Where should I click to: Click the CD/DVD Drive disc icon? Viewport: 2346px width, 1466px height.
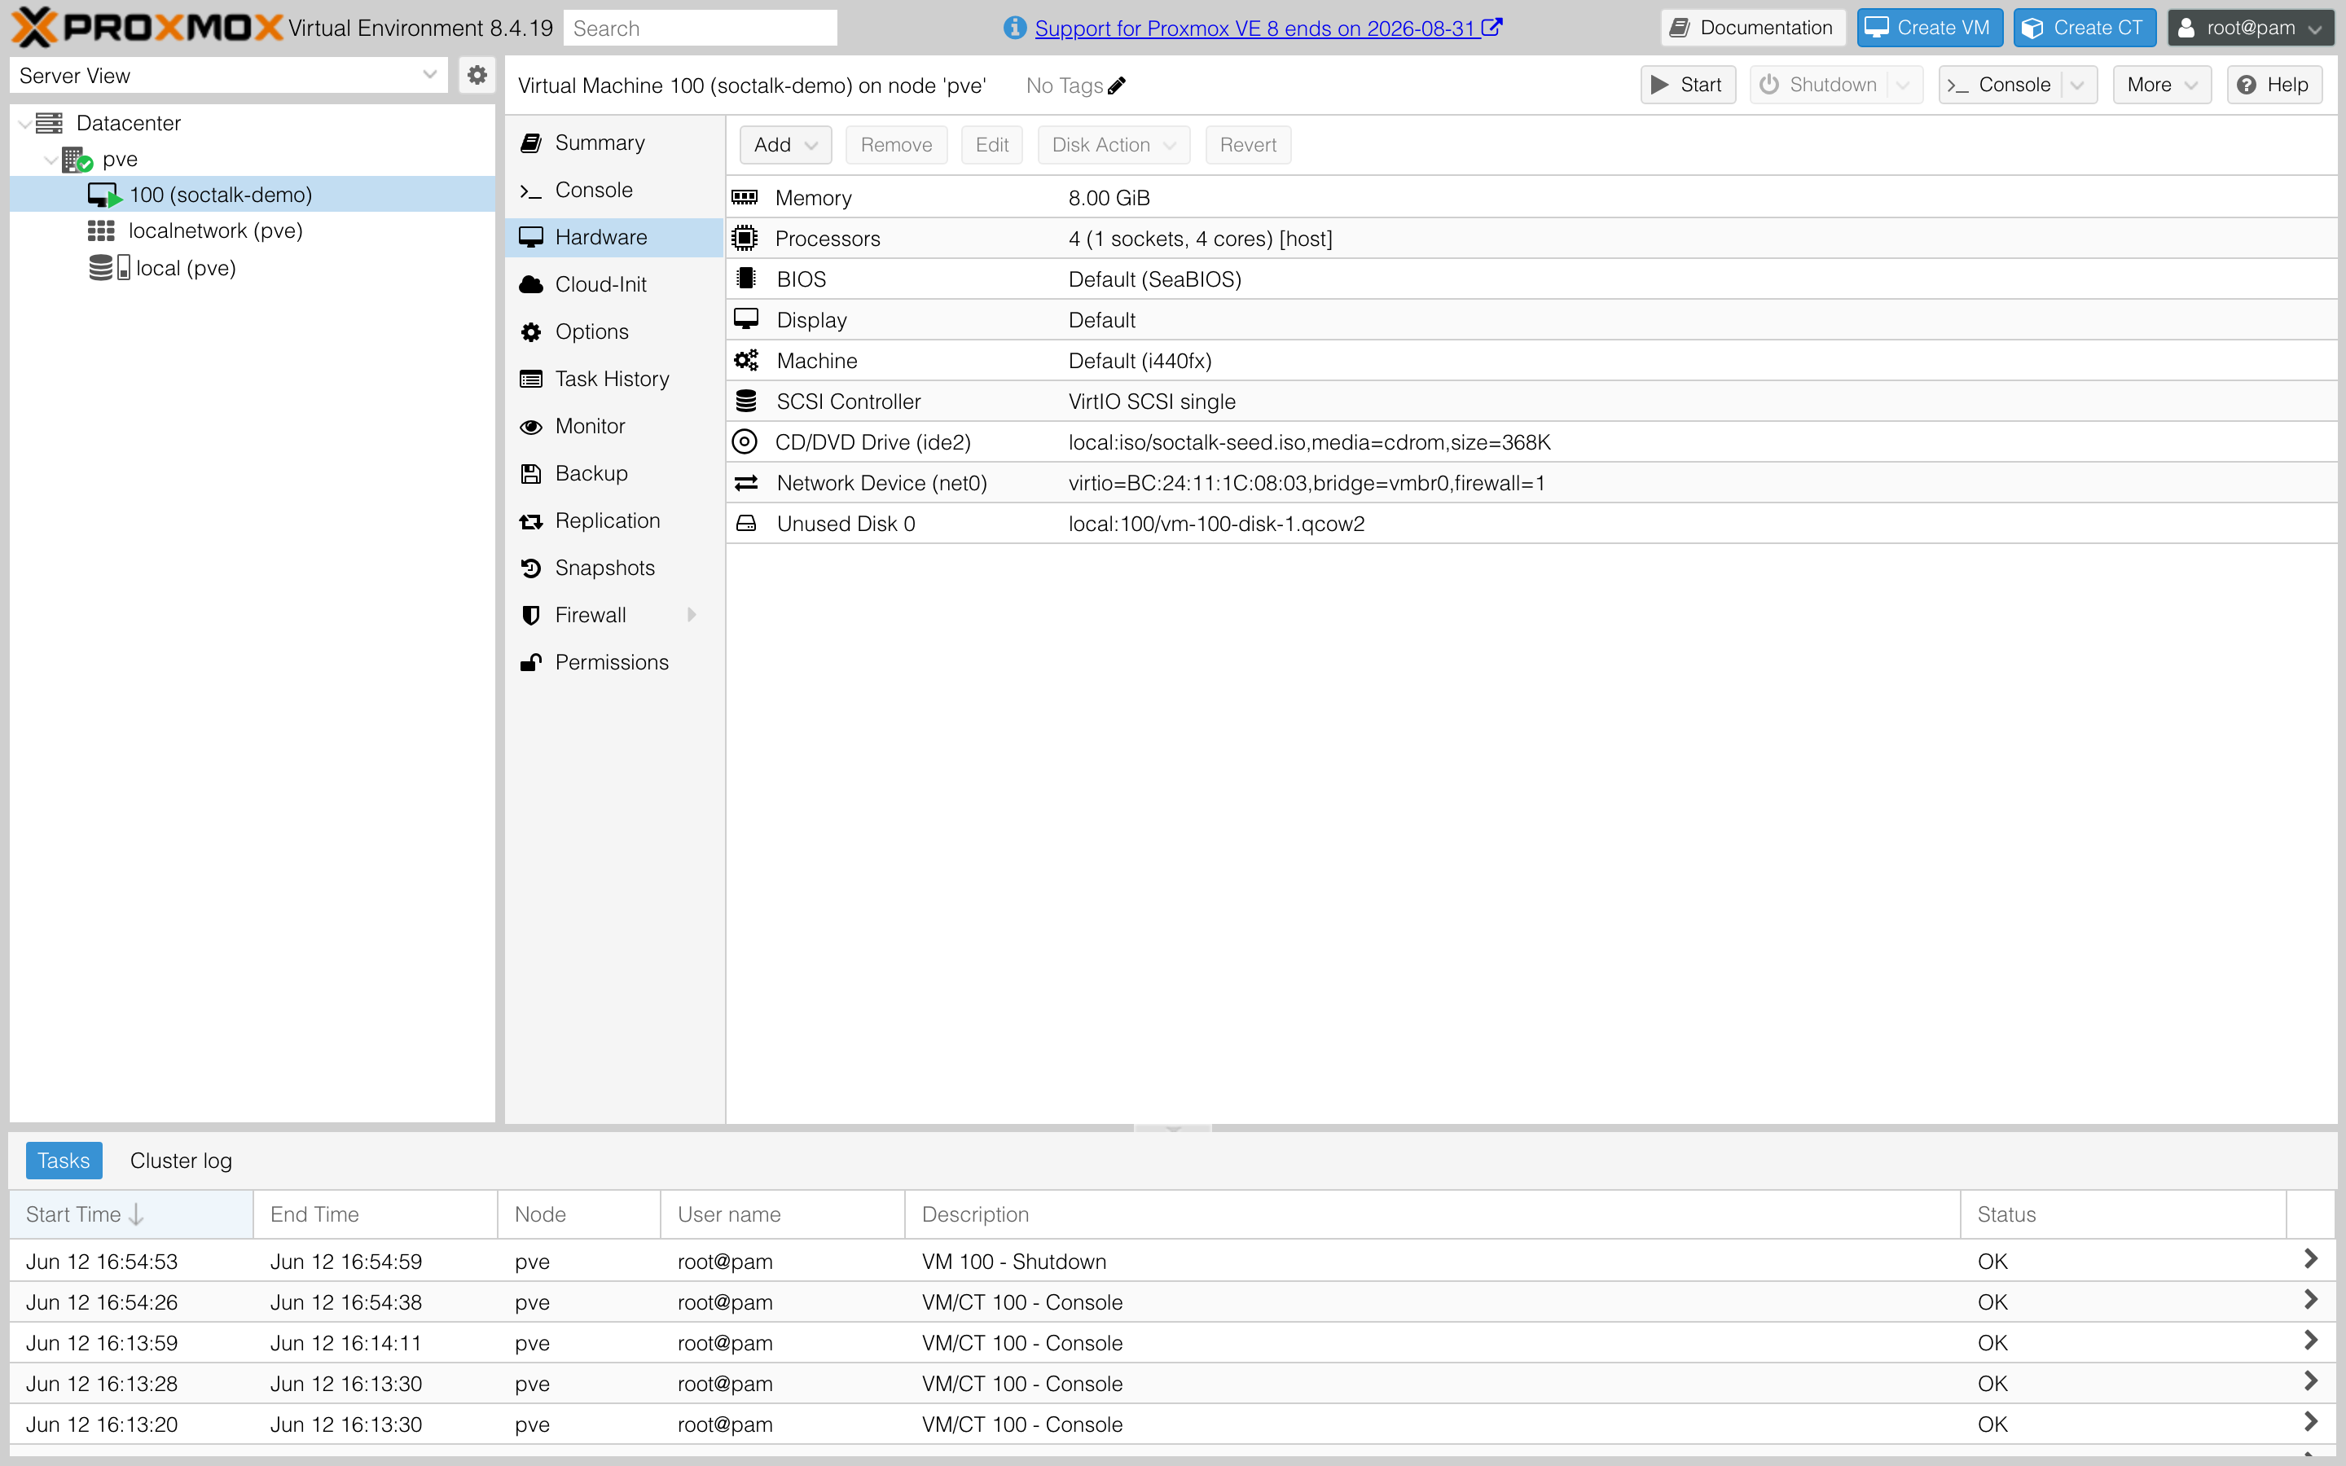coord(745,442)
